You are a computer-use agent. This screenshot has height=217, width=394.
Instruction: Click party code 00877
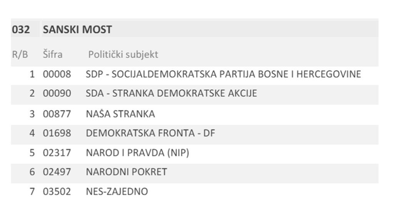pos(57,114)
